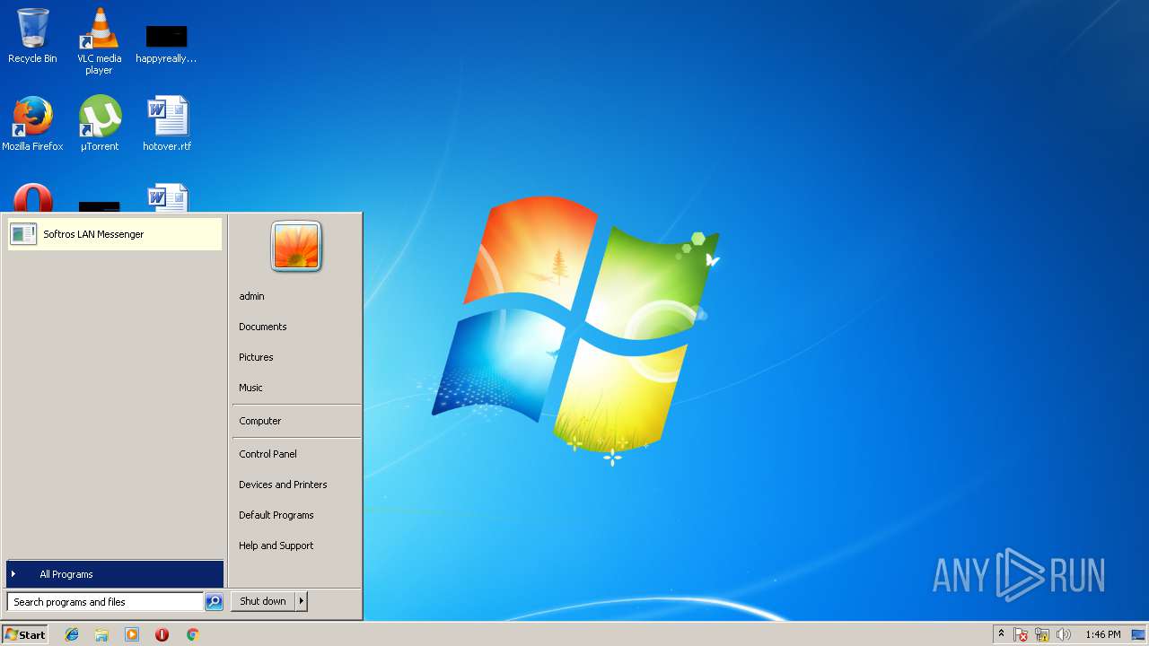Select the Softros LAN Messenger icon
The height and width of the screenshot is (646, 1149).
point(23,234)
